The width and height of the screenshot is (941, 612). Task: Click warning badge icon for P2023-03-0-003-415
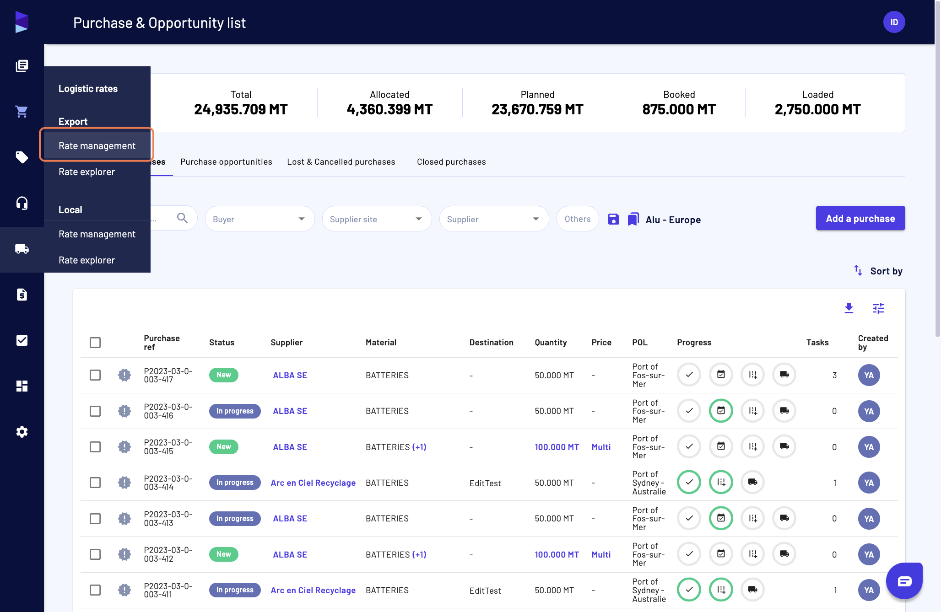coord(124,447)
